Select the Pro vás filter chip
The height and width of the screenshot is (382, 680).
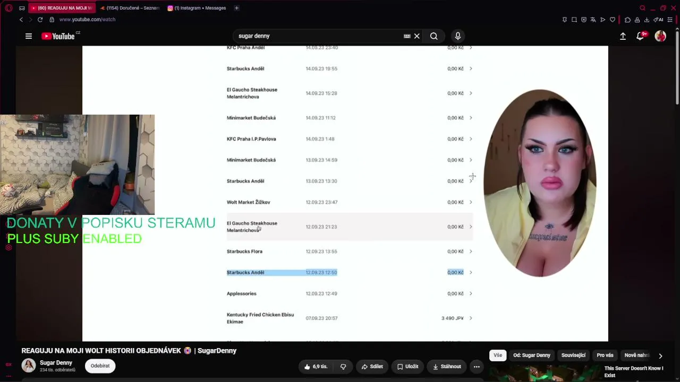tap(605, 355)
